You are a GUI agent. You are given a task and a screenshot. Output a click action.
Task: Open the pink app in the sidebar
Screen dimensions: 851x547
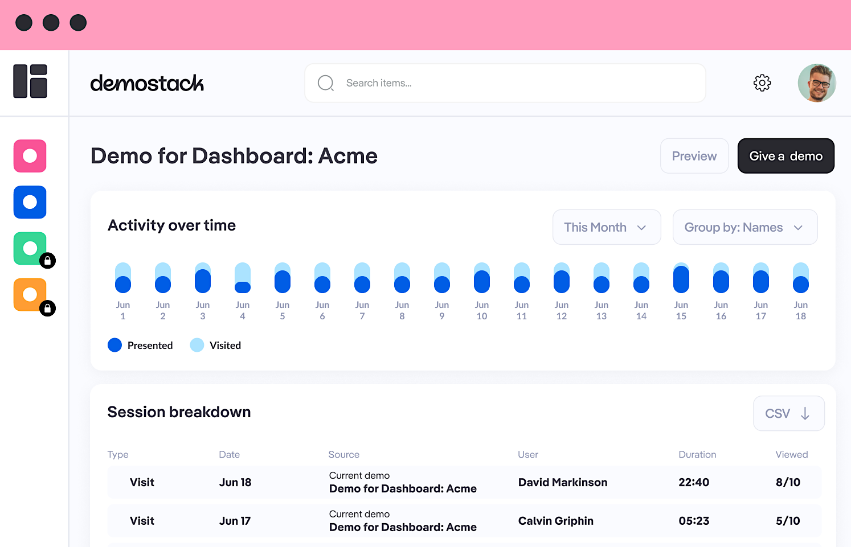[x=30, y=156]
